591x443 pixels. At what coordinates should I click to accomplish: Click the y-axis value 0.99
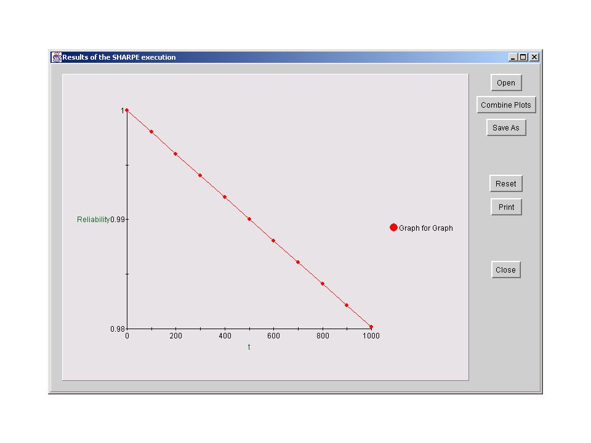tap(117, 219)
